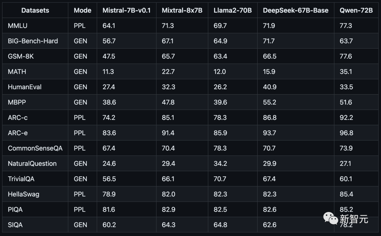Image resolution: width=381 pixels, height=236 pixels.
Task: Click the Datasets column header
Action: click(35, 10)
